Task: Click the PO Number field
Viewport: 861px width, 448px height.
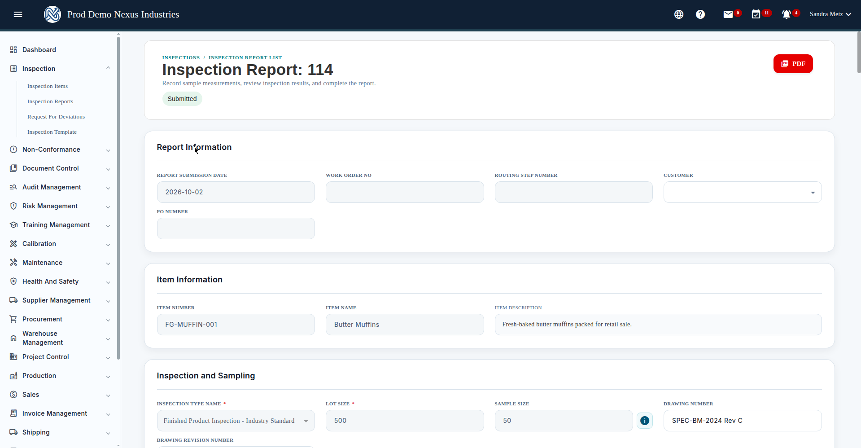Action: [x=236, y=228]
